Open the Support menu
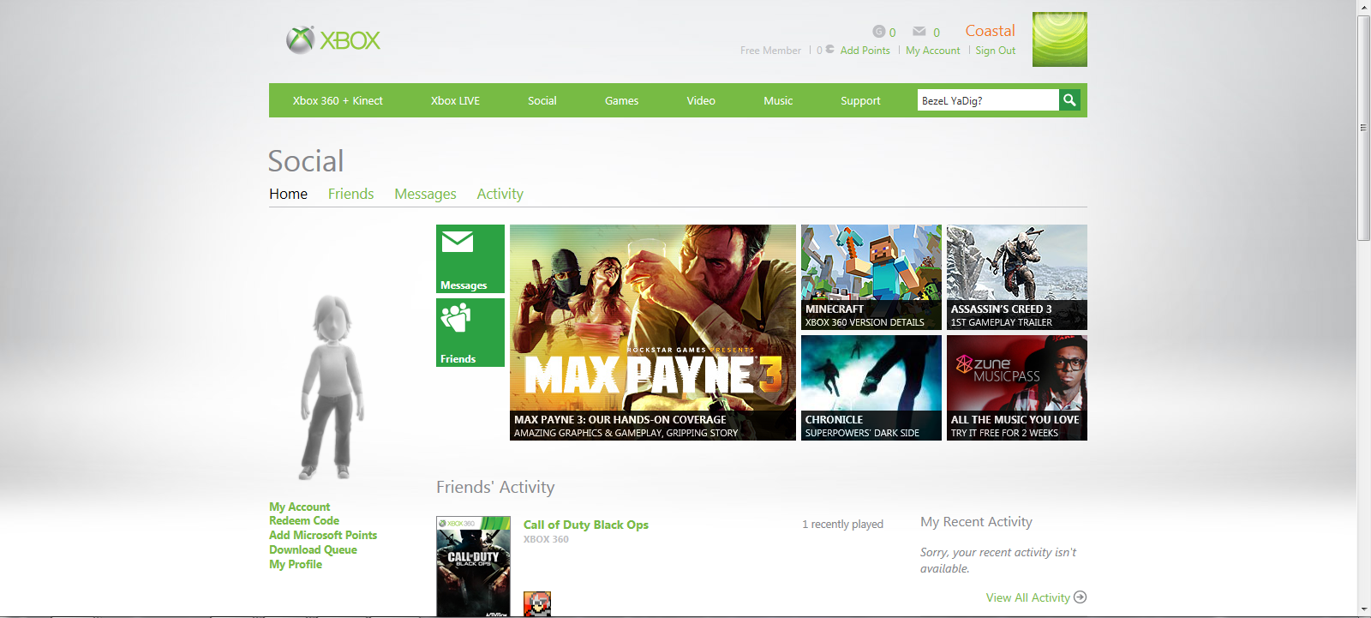The height and width of the screenshot is (618, 1371). point(860,100)
